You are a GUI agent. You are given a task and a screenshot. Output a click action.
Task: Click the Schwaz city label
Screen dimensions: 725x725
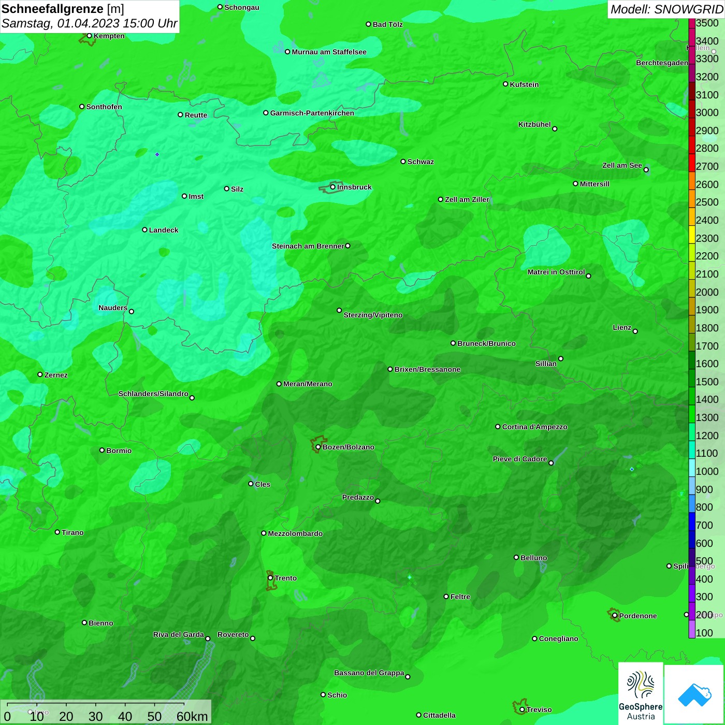(x=421, y=162)
